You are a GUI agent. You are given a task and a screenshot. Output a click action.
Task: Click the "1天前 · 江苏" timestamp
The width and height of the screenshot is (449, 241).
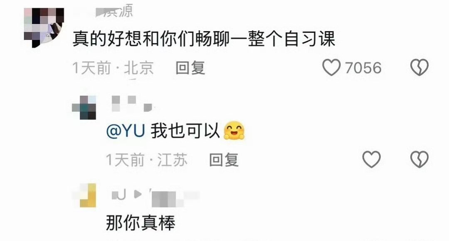(x=147, y=160)
